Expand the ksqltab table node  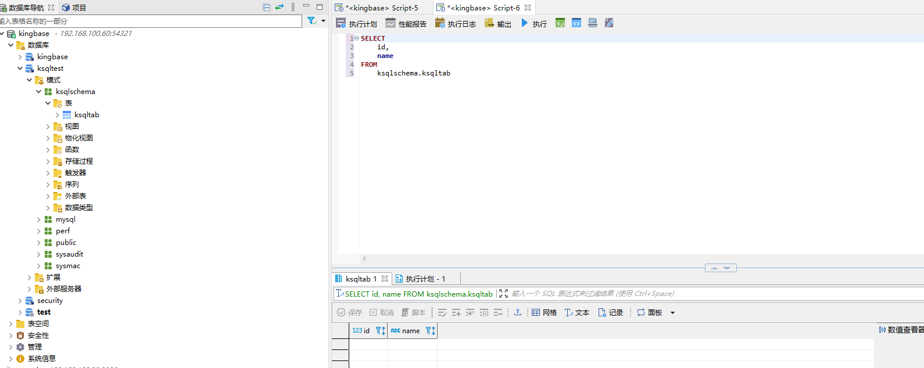(x=57, y=115)
